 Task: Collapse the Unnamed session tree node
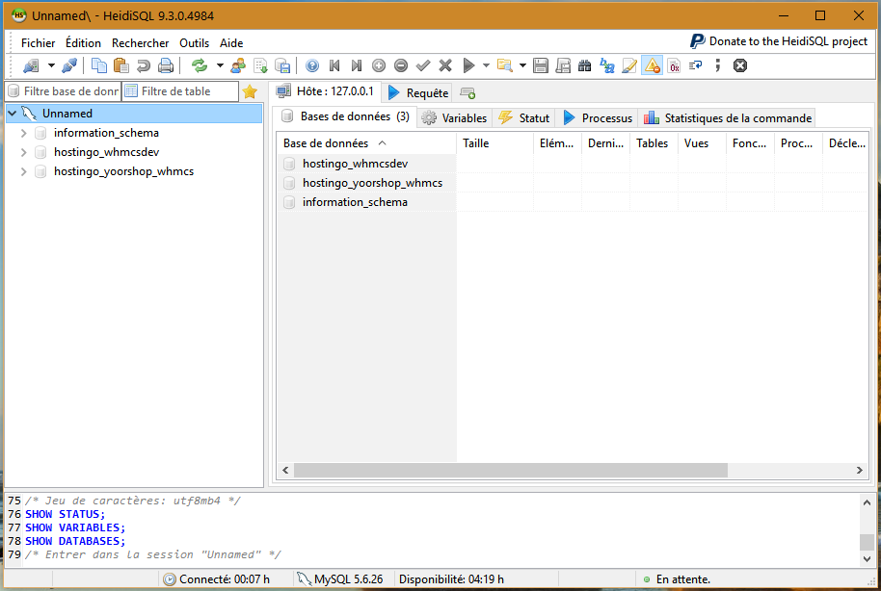click(x=13, y=114)
